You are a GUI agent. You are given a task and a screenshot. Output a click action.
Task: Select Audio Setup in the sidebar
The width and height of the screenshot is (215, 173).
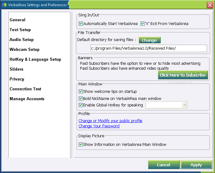coord(22,39)
